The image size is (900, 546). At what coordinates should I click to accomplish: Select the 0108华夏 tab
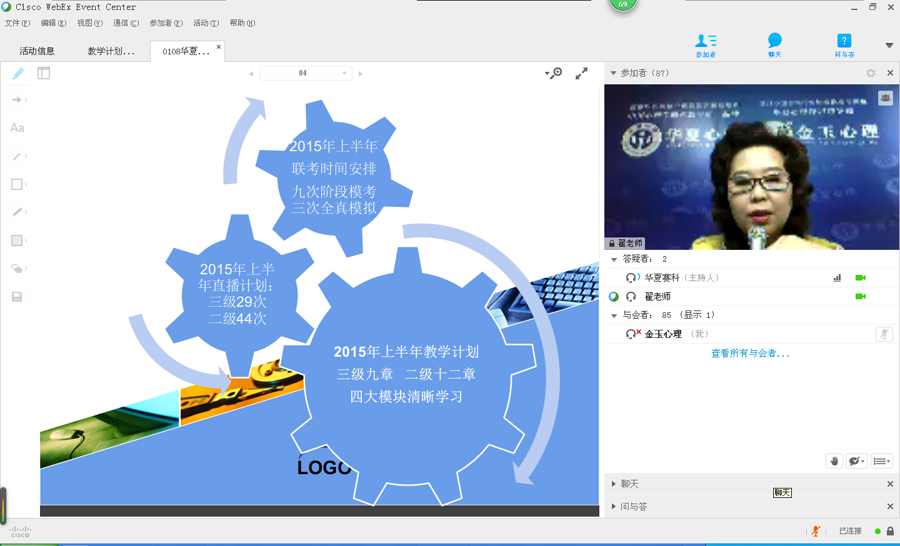186,51
